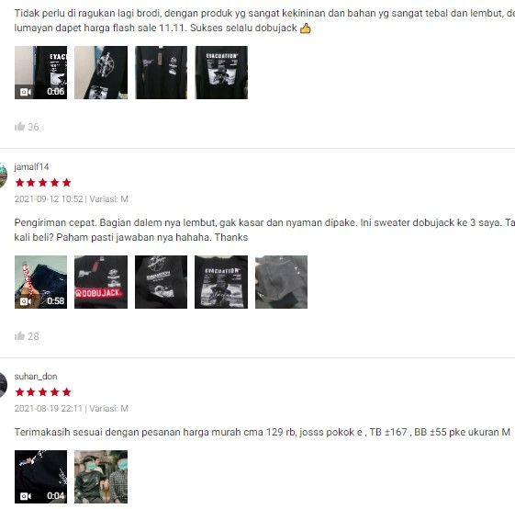The width and height of the screenshot is (515, 509).
Task: View photo of two people wearing masks
Action: click(x=101, y=477)
